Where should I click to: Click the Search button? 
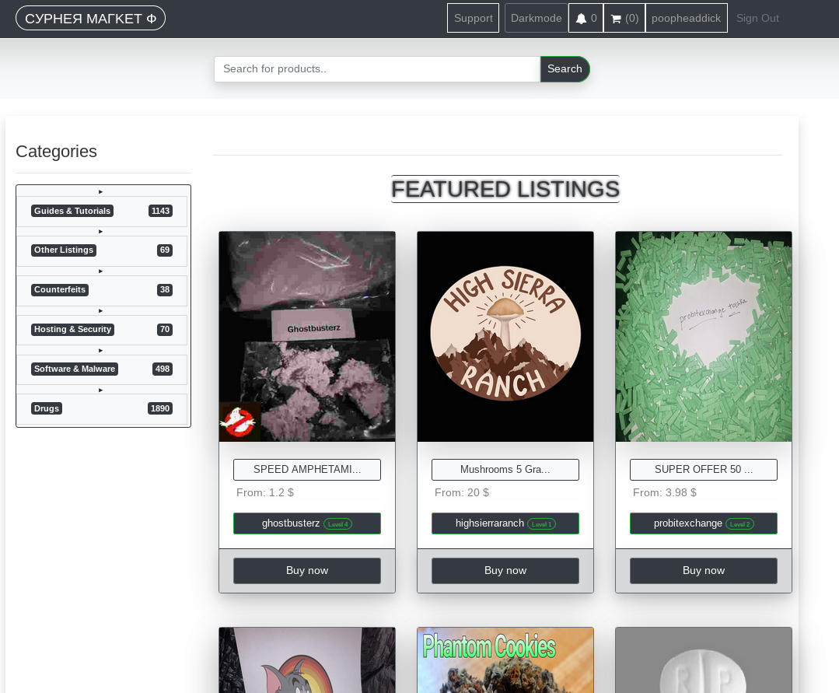[x=565, y=69]
